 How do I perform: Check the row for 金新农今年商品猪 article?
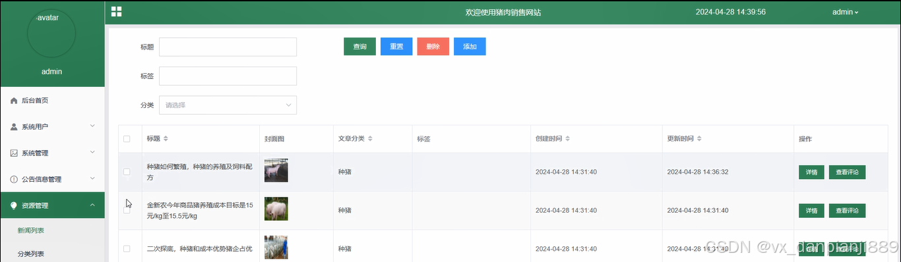(127, 210)
